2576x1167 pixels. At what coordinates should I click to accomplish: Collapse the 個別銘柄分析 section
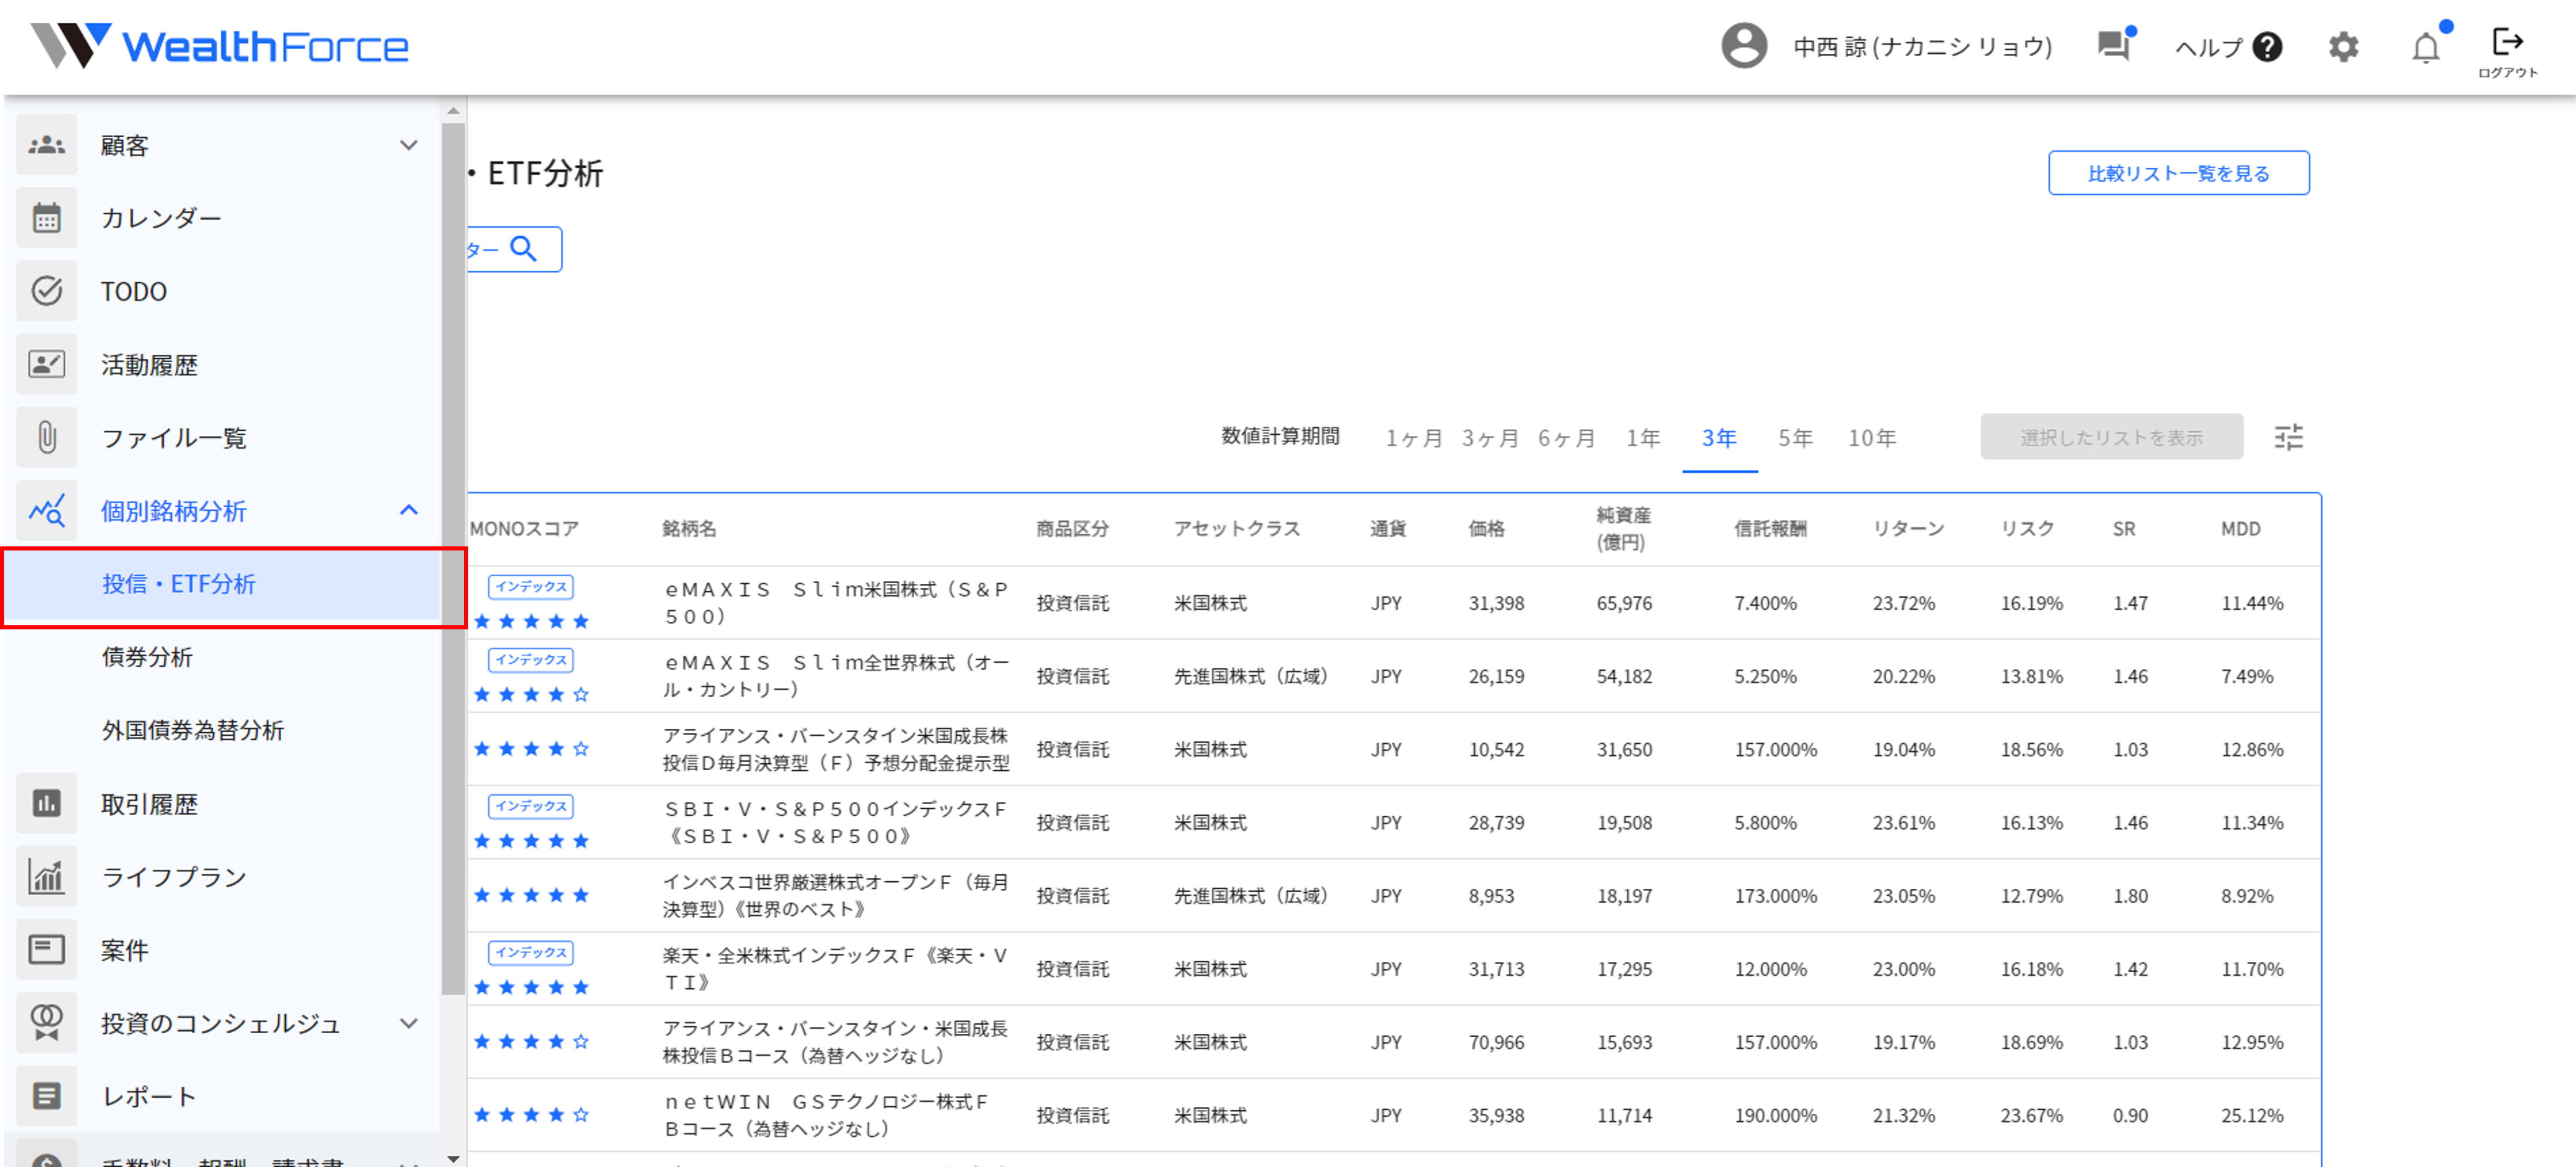coord(408,510)
